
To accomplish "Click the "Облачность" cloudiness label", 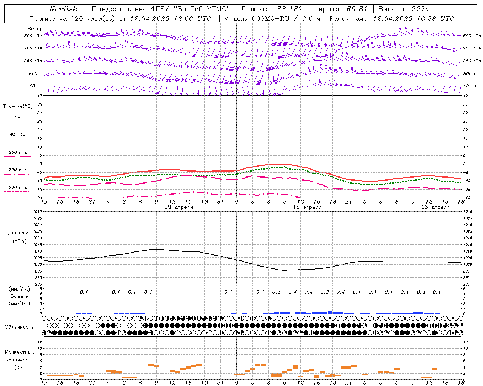I will coord(19,327).
